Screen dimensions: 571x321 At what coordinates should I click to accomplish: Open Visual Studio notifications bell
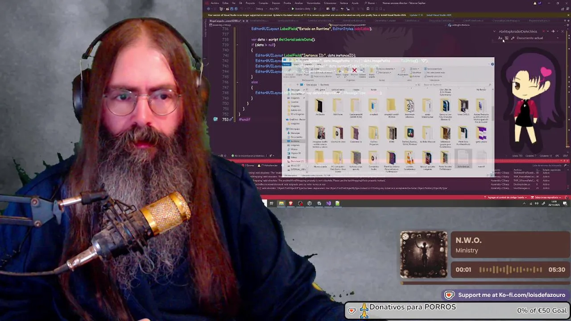coord(567,198)
